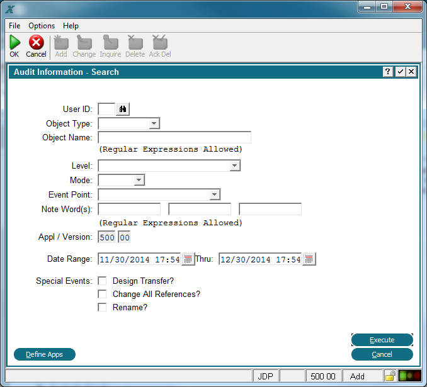This screenshot has height=387, width=427.
Task: Click the traffic light status indicator
Action: pyautogui.click(x=409, y=376)
